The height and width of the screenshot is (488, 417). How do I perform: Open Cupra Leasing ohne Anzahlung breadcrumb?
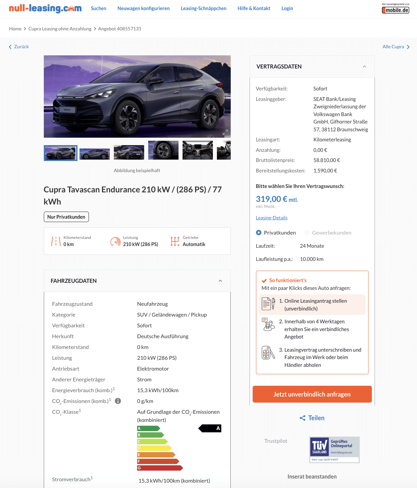60,29
